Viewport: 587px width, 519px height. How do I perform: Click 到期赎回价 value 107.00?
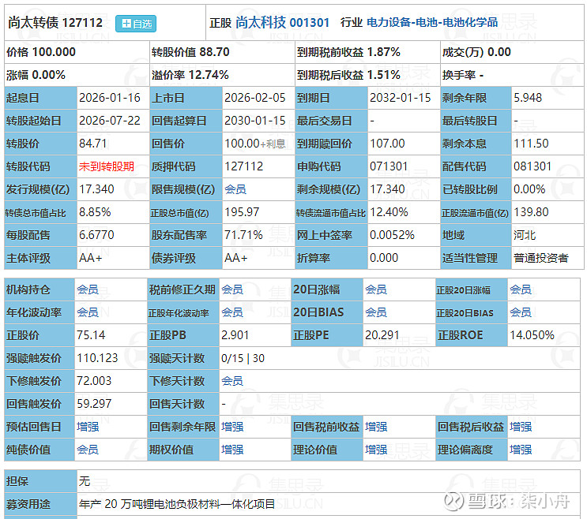(x=387, y=144)
